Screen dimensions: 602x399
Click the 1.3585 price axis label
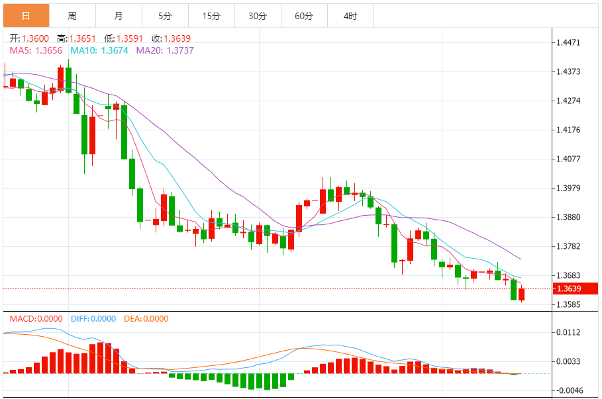(x=568, y=304)
